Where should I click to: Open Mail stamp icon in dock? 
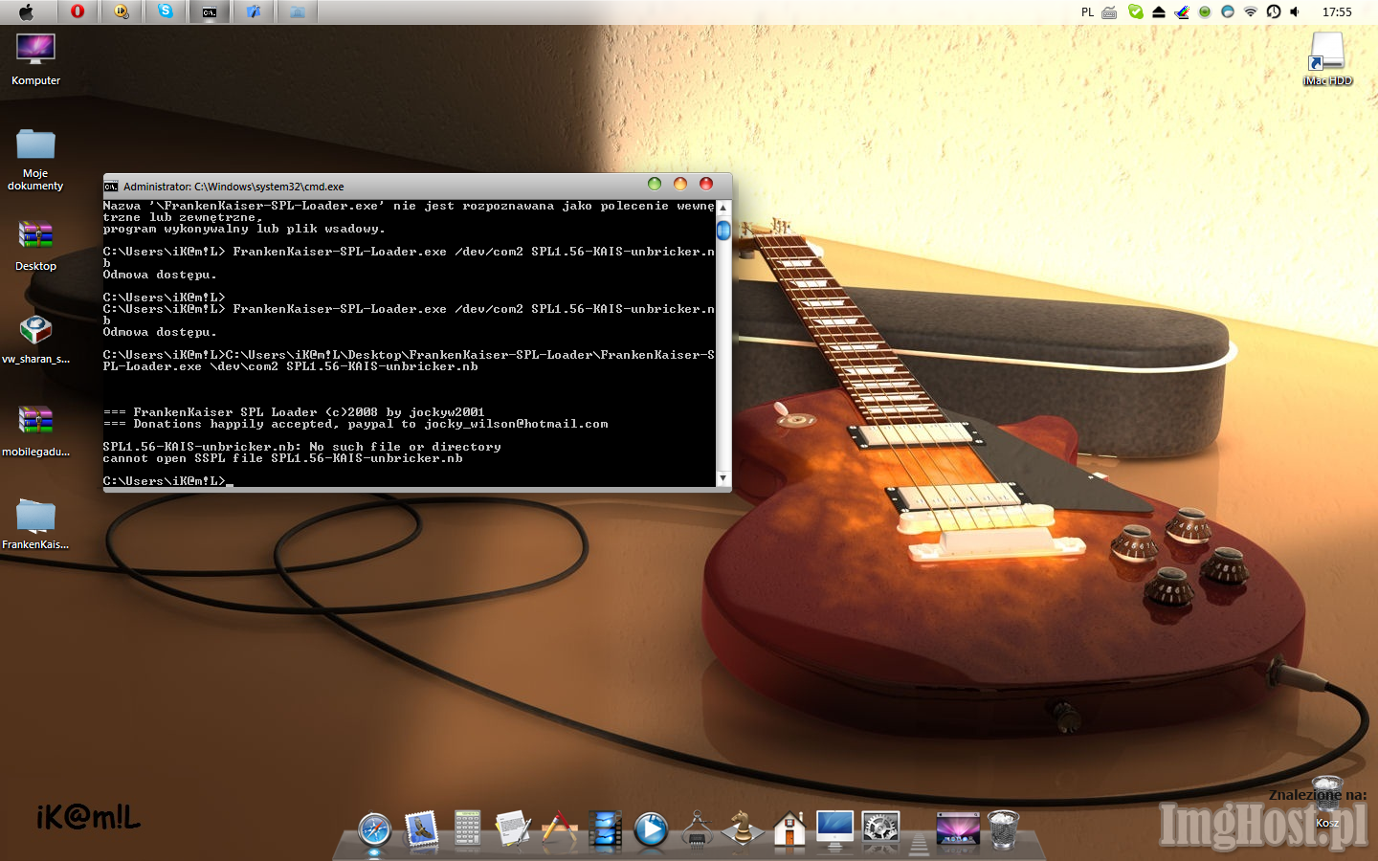click(421, 828)
